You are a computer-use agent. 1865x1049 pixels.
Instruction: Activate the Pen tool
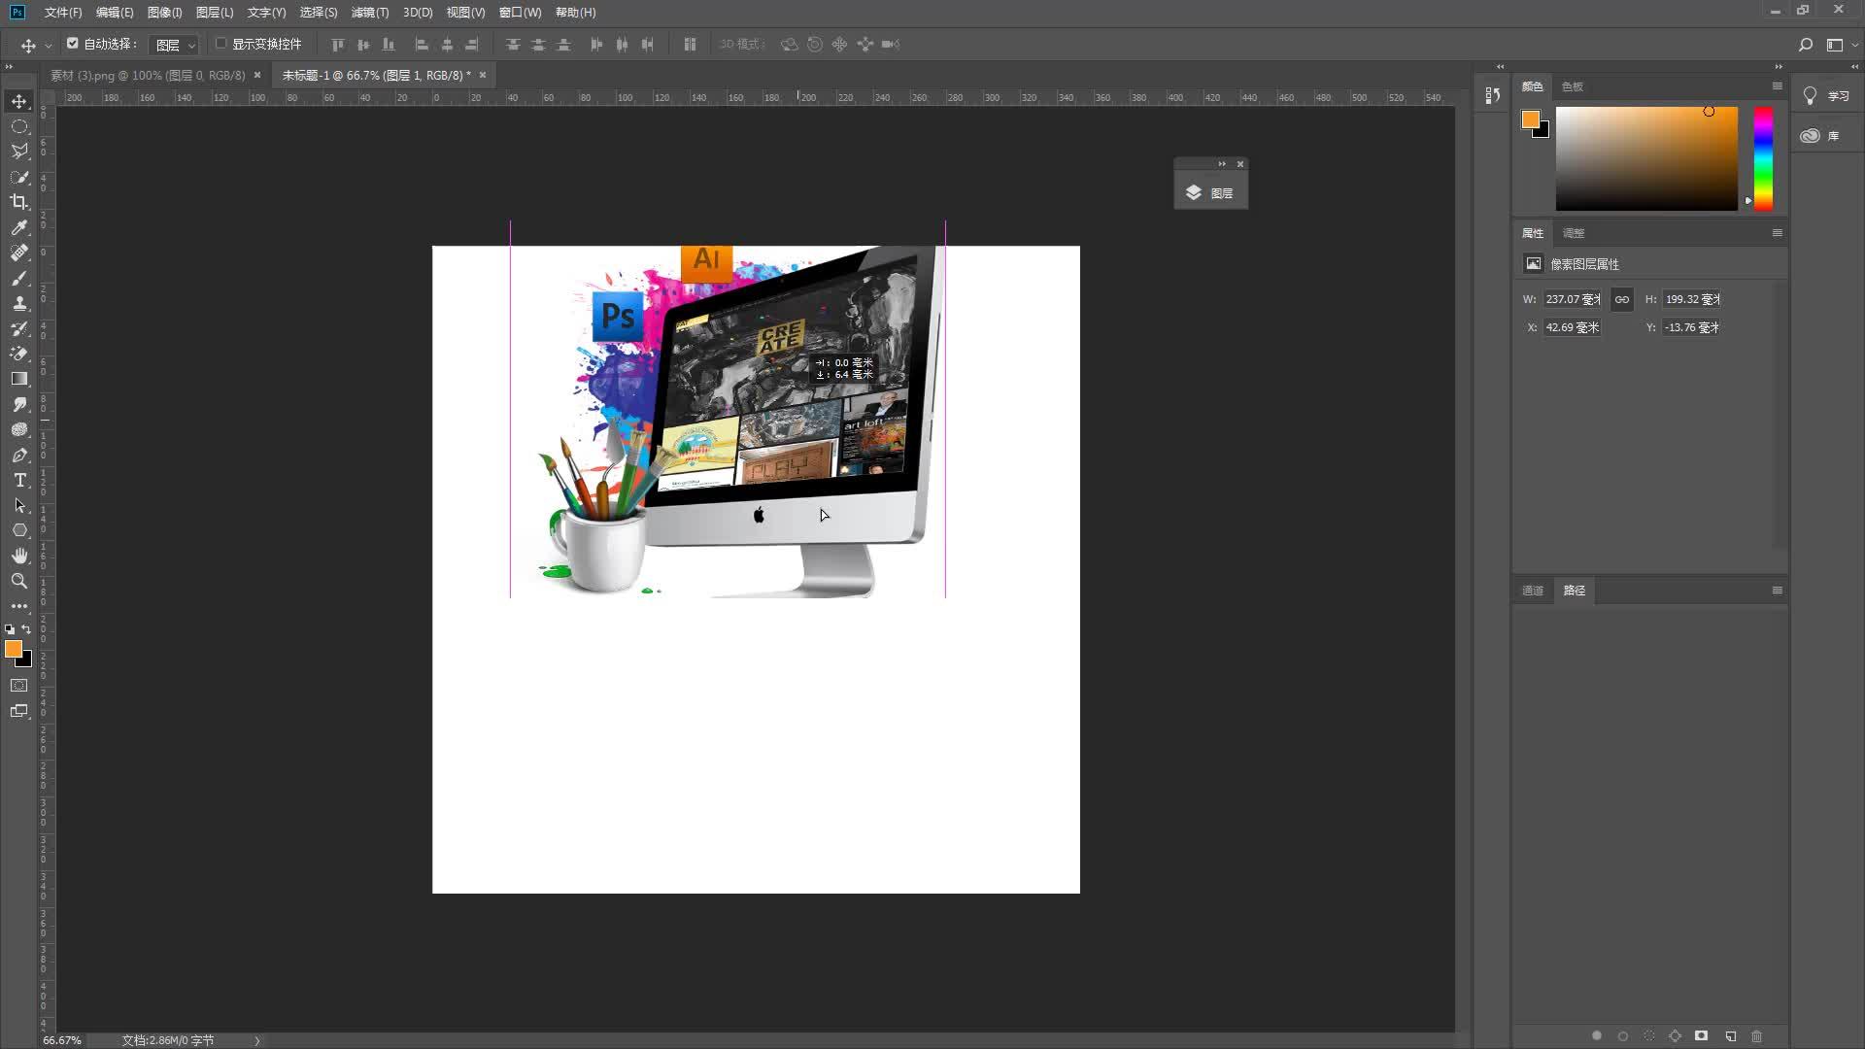(19, 455)
